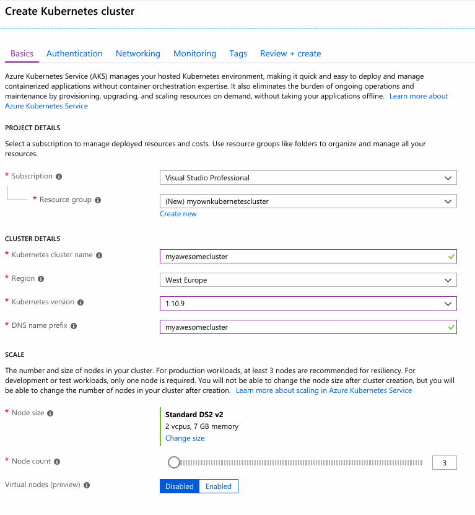The width and height of the screenshot is (475, 515).
Task: Switch to the Networking tab
Action: [x=137, y=54]
